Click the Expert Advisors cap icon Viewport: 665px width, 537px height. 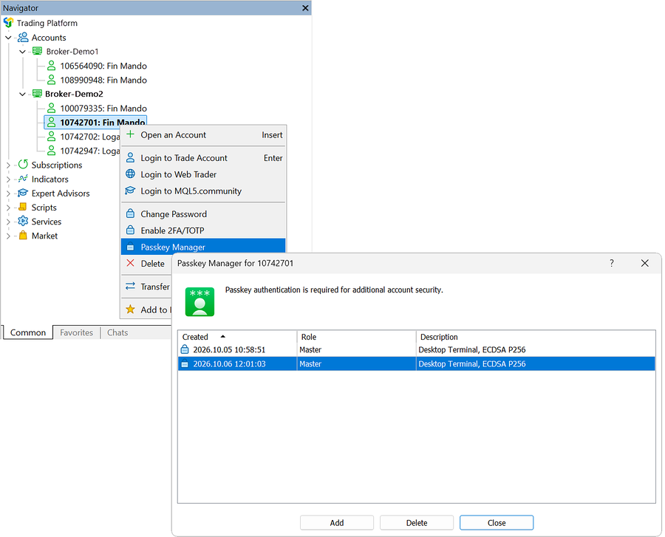[23, 193]
